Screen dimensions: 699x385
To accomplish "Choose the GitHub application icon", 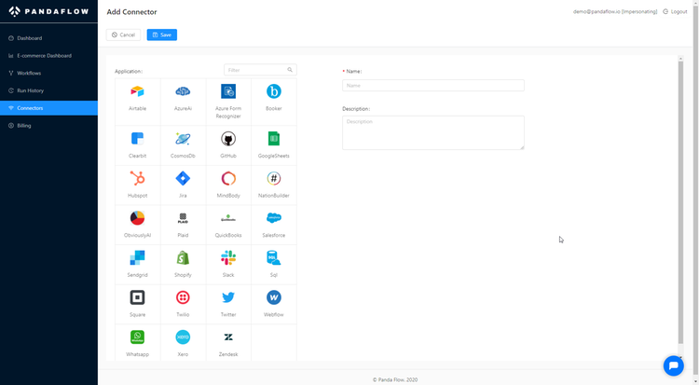I will (228, 139).
